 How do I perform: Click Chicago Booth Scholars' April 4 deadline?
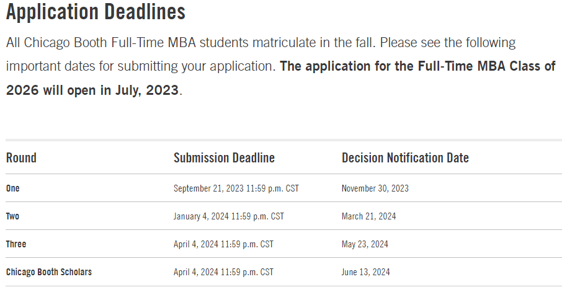point(224,272)
